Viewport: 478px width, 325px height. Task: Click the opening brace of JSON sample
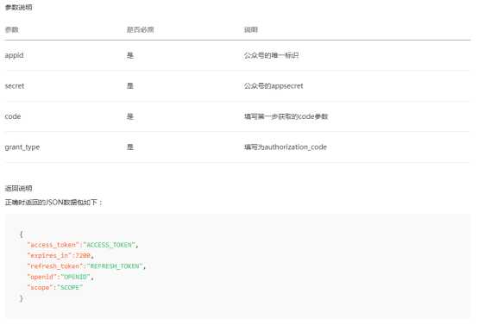tap(21, 234)
